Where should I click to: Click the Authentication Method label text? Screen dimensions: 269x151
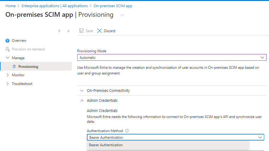pos(105,131)
